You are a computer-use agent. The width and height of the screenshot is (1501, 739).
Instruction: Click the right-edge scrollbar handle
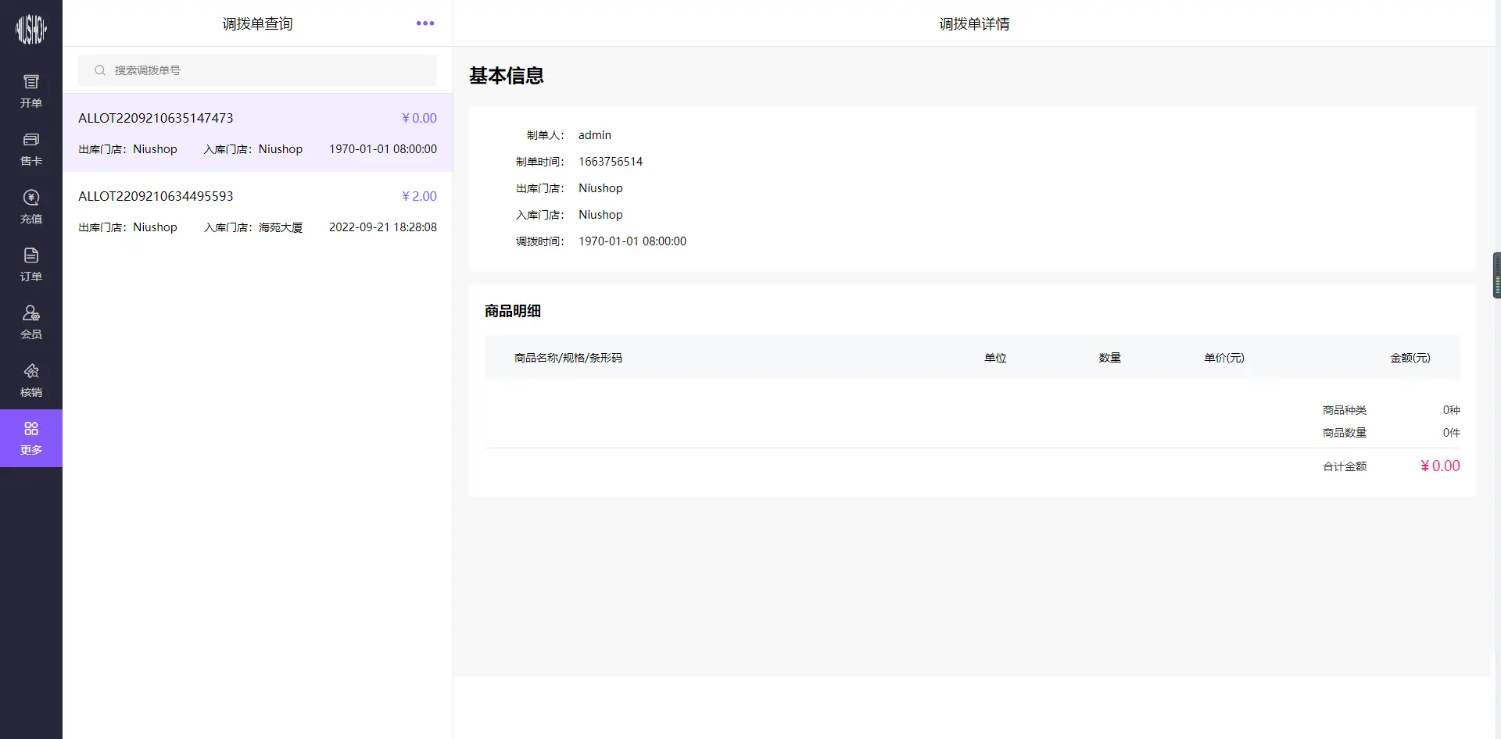point(1496,275)
